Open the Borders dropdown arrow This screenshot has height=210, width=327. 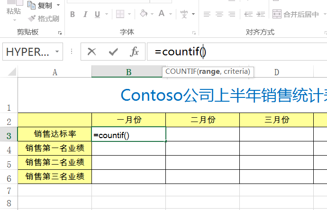(x=129, y=14)
